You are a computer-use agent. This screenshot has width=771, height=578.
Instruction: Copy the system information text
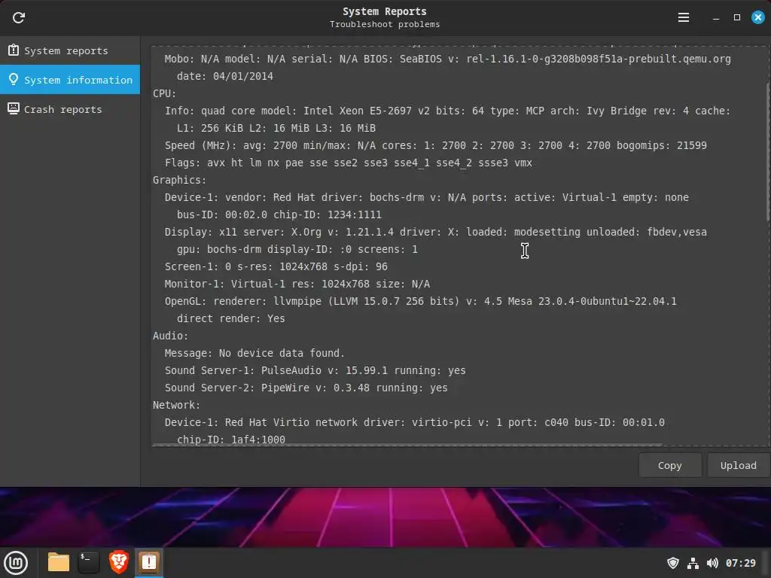pos(669,465)
